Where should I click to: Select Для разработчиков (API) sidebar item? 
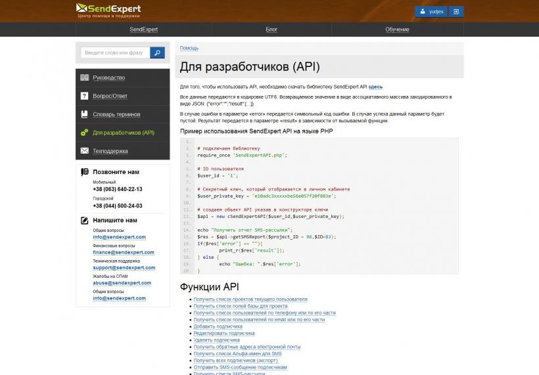pos(124,133)
